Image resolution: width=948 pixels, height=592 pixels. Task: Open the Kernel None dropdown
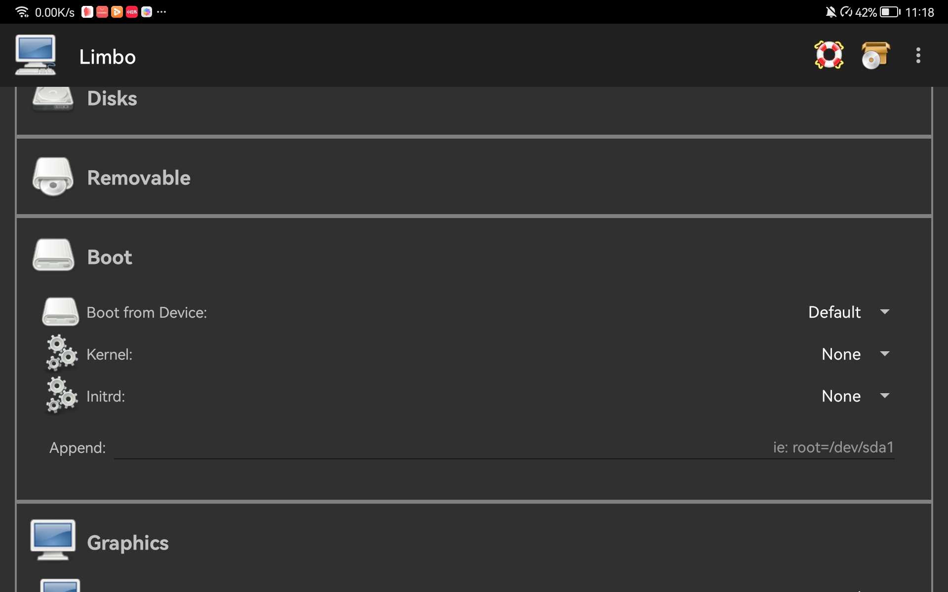[x=856, y=354]
